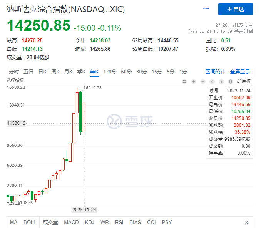The height and width of the screenshot is (228, 261).
Task: Select the RSI indicator
Action: tap(119, 222)
